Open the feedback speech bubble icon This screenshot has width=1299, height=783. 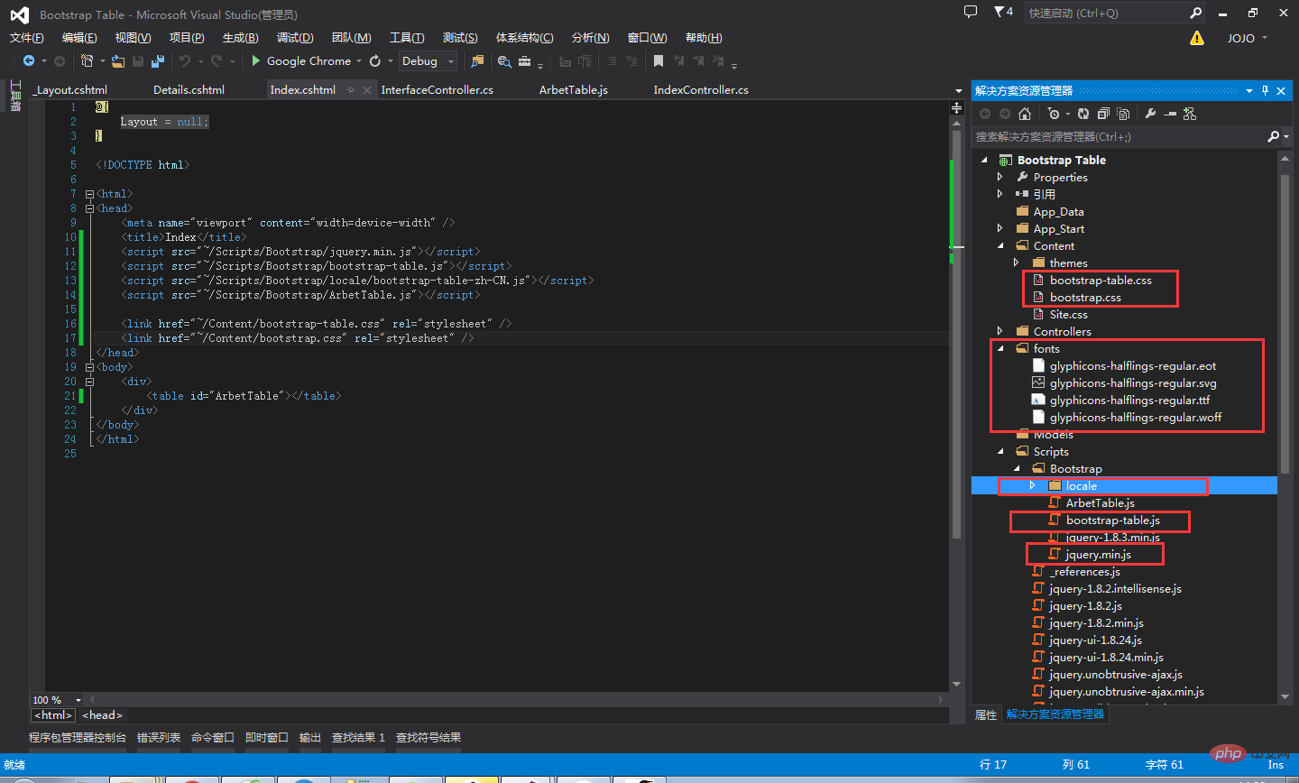(x=971, y=12)
